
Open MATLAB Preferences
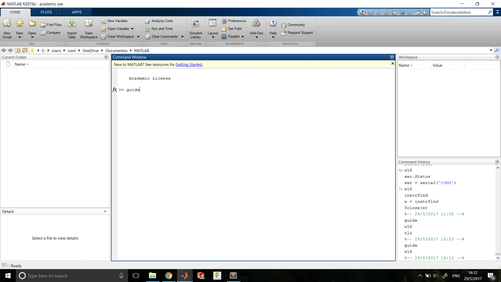234,21
